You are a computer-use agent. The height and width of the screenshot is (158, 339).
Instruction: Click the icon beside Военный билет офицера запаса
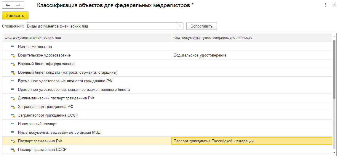coord(13,64)
